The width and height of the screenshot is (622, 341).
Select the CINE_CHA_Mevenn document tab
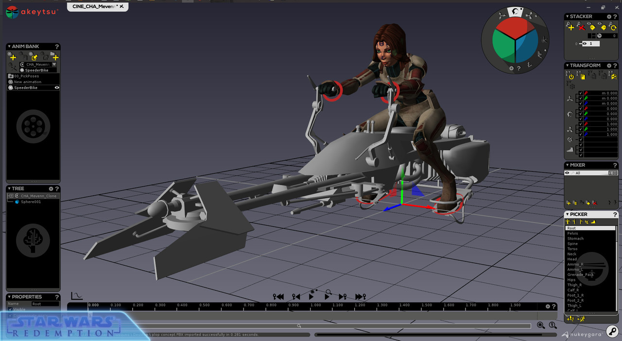tap(98, 6)
